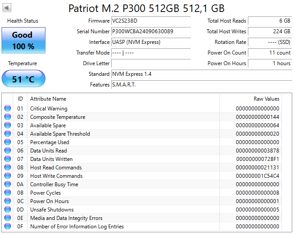Select the Composite Temperature attribute name

pyautogui.click(x=58, y=117)
